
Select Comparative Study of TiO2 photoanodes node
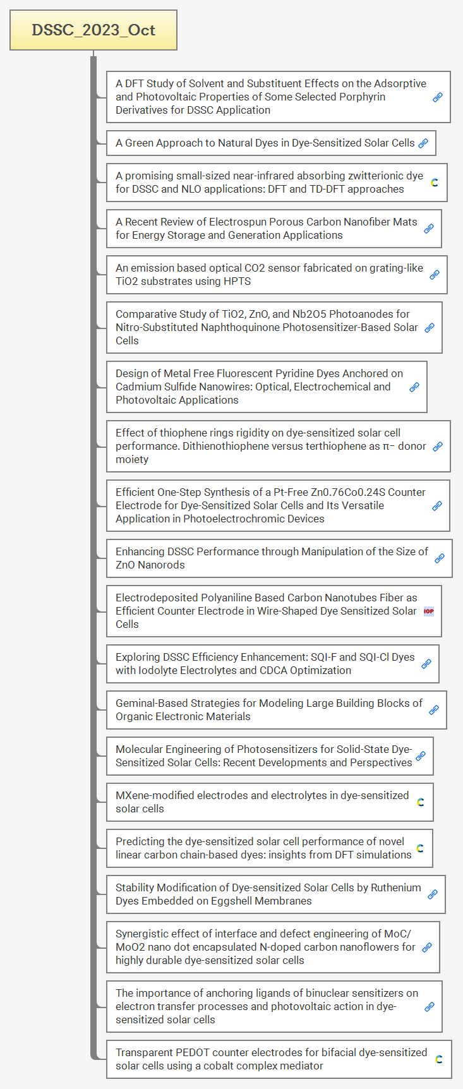pyautogui.click(x=265, y=327)
